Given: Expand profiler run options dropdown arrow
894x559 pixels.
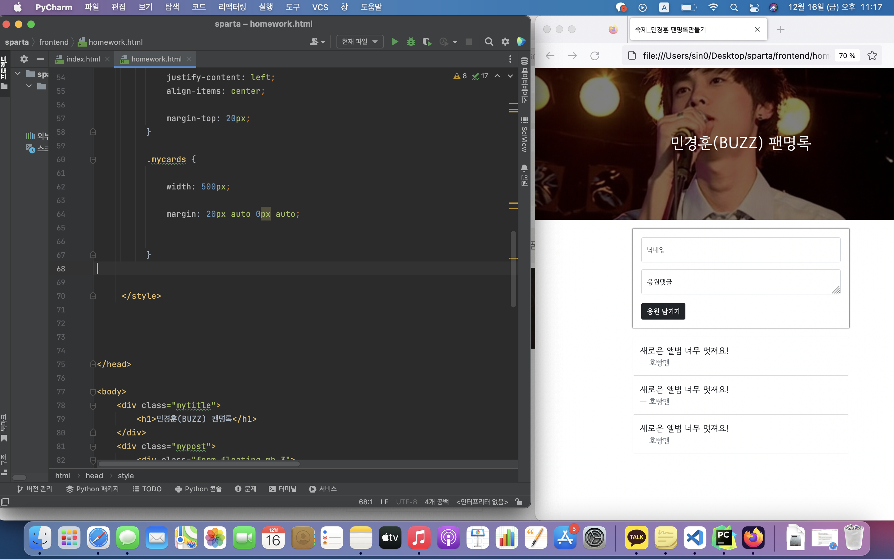Looking at the screenshot, I should click(455, 42).
